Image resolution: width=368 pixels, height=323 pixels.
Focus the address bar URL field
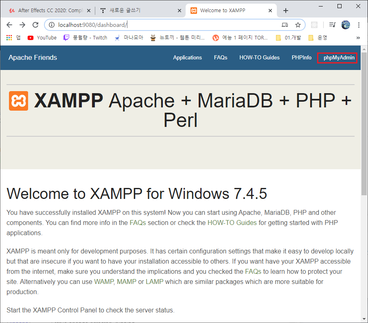[x=164, y=25]
